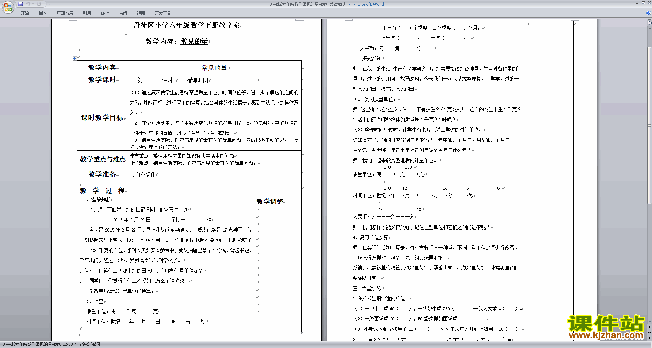Click the 多媒体课件 table cell
Image resolution: width=652 pixels, height=348 pixels.
point(214,175)
